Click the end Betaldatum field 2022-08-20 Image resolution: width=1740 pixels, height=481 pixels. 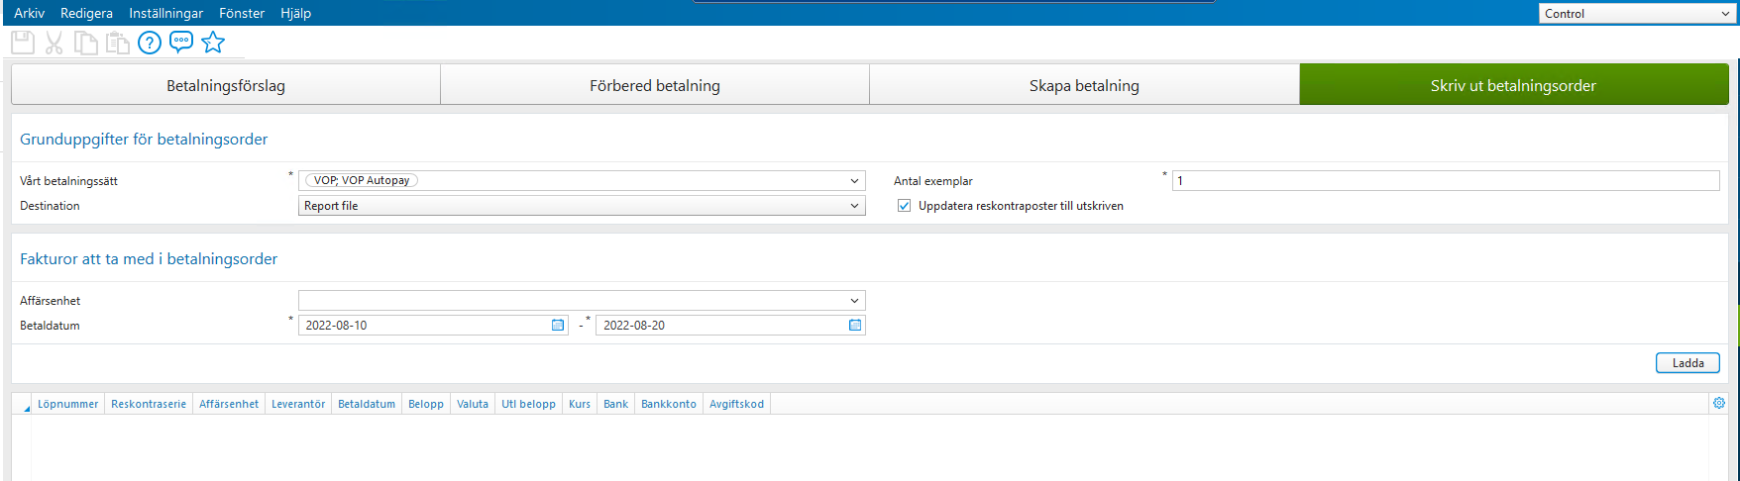click(730, 325)
